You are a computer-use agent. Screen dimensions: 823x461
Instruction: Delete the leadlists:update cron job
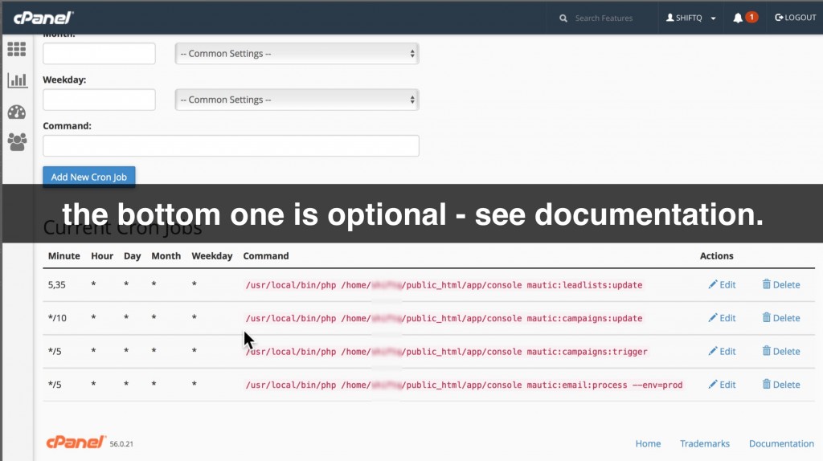781,285
